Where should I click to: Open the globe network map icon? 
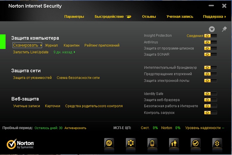point(109,143)
